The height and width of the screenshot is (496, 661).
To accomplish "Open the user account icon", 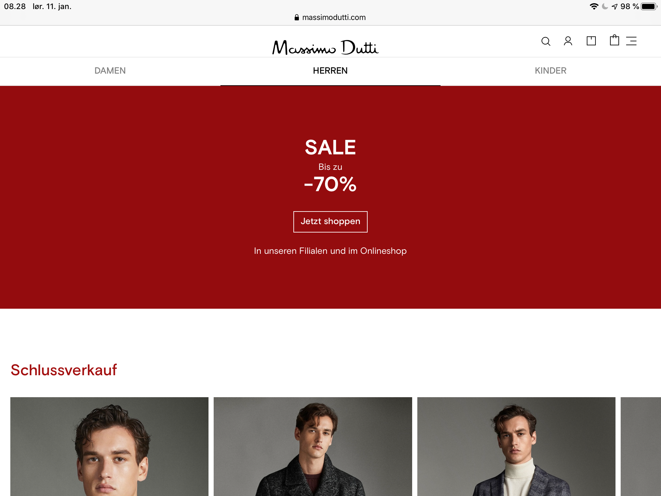I will pos(568,41).
